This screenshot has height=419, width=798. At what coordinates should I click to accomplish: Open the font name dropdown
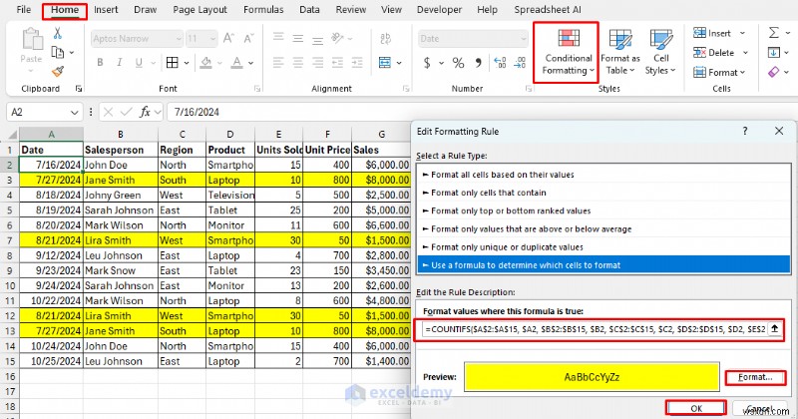(x=179, y=39)
